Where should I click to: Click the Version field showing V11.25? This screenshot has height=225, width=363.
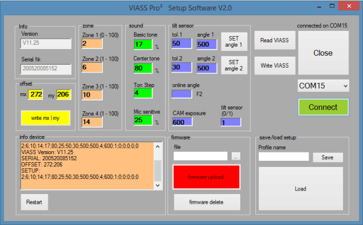(46, 44)
